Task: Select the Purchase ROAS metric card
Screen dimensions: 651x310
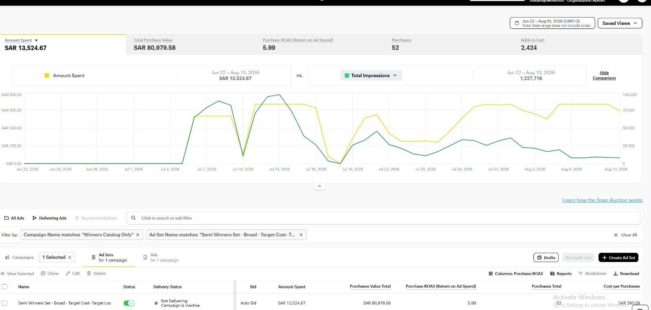Action: pos(319,44)
